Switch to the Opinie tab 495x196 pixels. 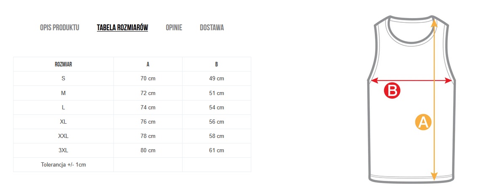coord(174,28)
